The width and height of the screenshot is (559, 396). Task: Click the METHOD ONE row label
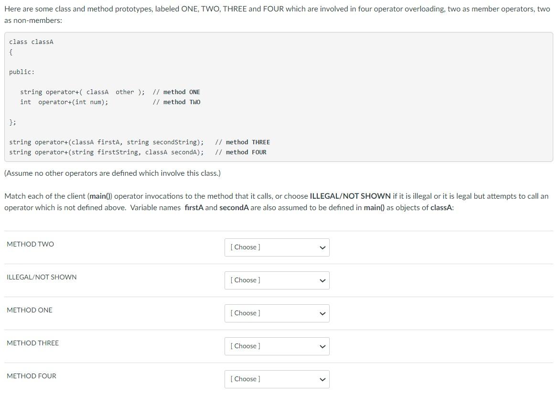click(29, 310)
